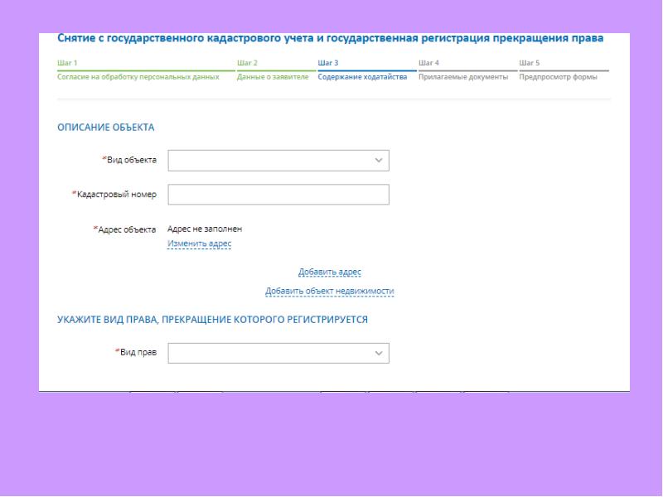
Task: Switch to Шаг 4 Прилагаемые документы step
Action: [x=462, y=77]
